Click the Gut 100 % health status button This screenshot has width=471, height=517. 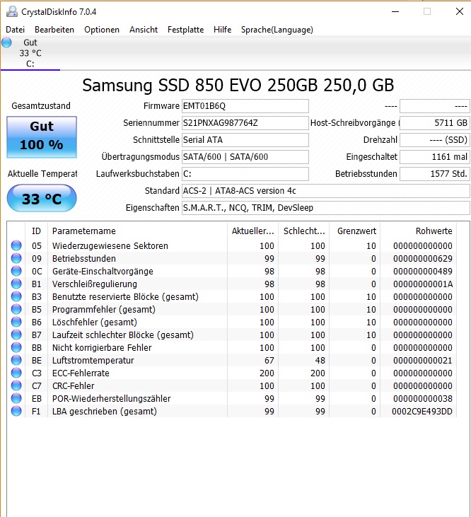pyautogui.click(x=42, y=136)
